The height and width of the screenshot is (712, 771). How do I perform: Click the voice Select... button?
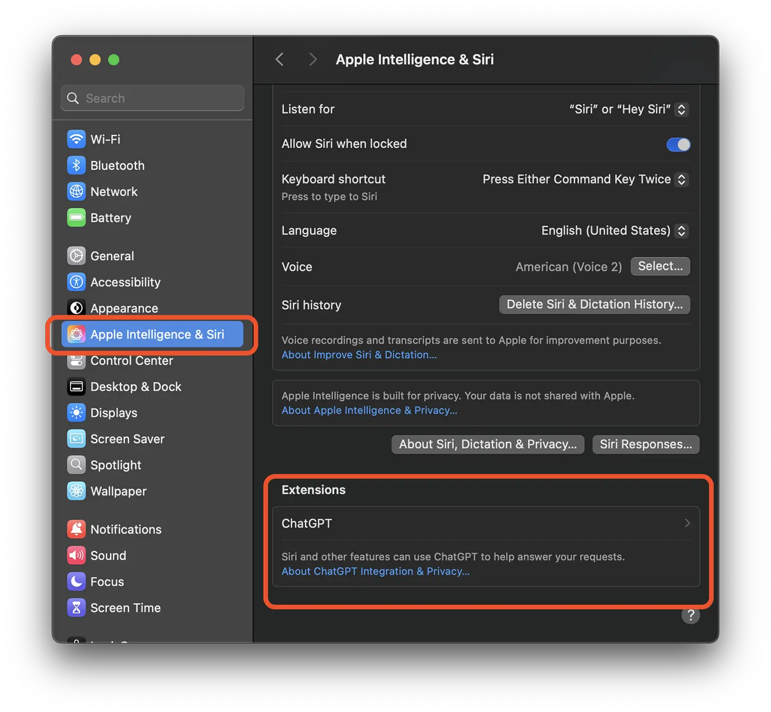coord(660,266)
